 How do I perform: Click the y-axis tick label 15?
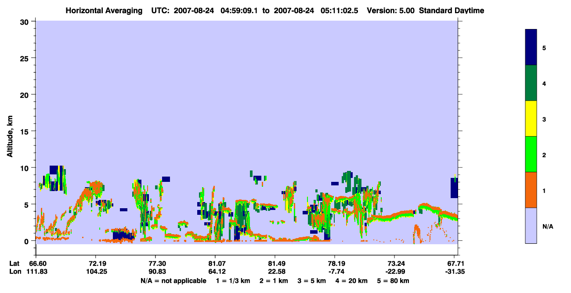25,131
